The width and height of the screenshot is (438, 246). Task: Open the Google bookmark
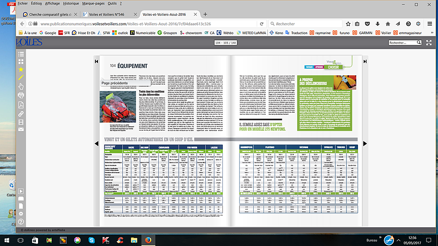pyautogui.click(x=48, y=32)
